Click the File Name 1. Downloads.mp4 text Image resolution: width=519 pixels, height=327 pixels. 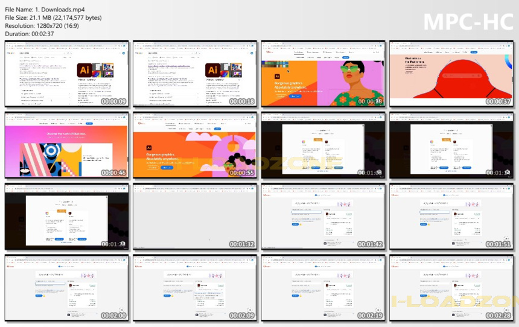pyautogui.click(x=45, y=10)
